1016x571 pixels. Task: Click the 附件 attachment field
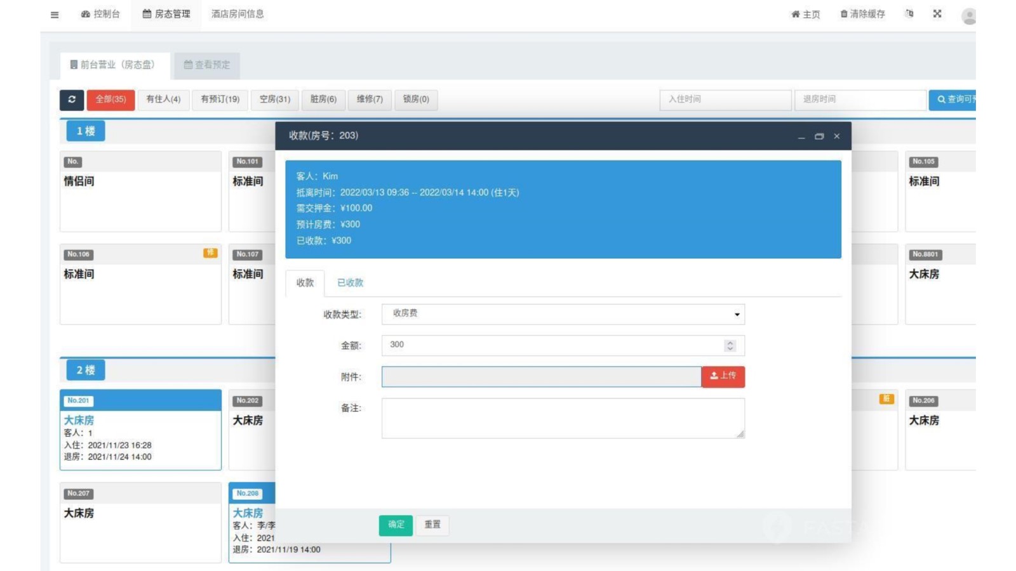(x=542, y=377)
